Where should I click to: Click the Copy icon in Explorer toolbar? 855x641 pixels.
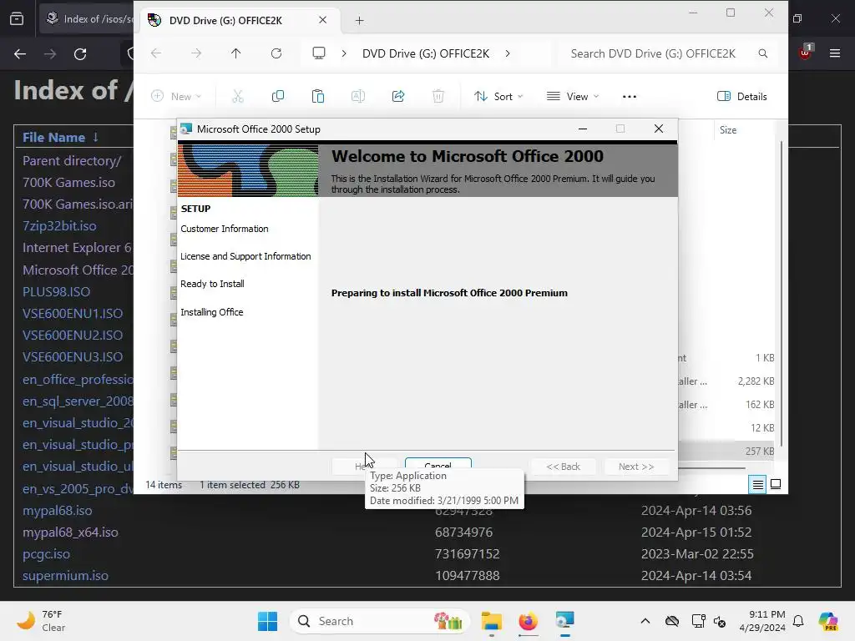click(278, 97)
